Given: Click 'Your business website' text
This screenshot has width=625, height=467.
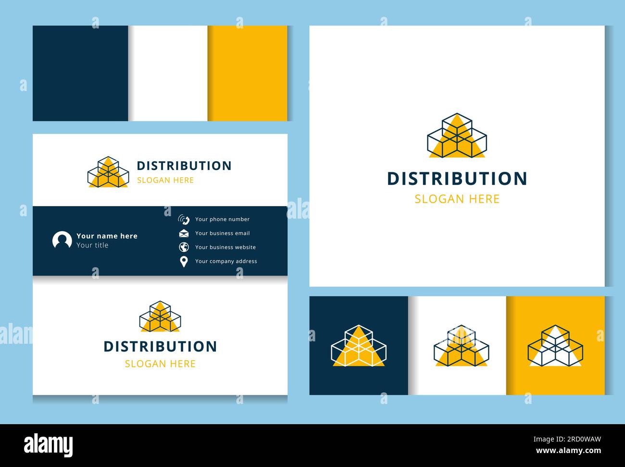Looking at the screenshot, I should click(225, 247).
